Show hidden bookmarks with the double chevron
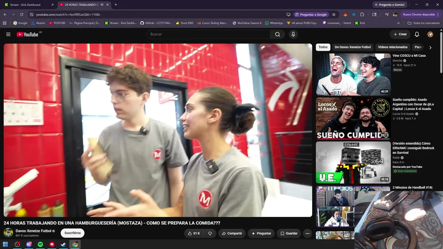The height and width of the screenshot is (249, 443). pyautogui.click(x=398, y=23)
